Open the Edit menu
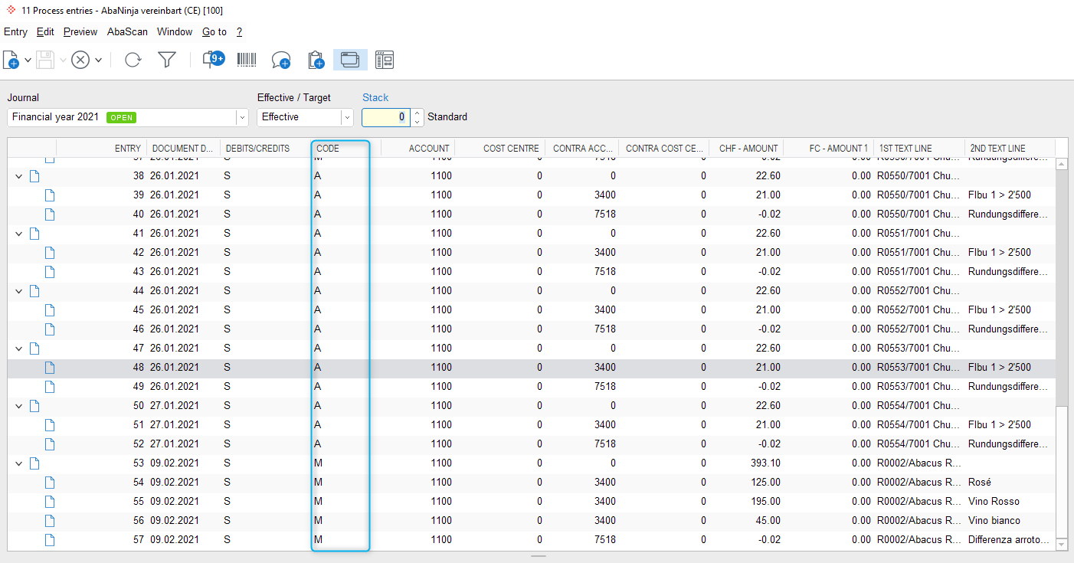The height and width of the screenshot is (563, 1074). point(45,32)
